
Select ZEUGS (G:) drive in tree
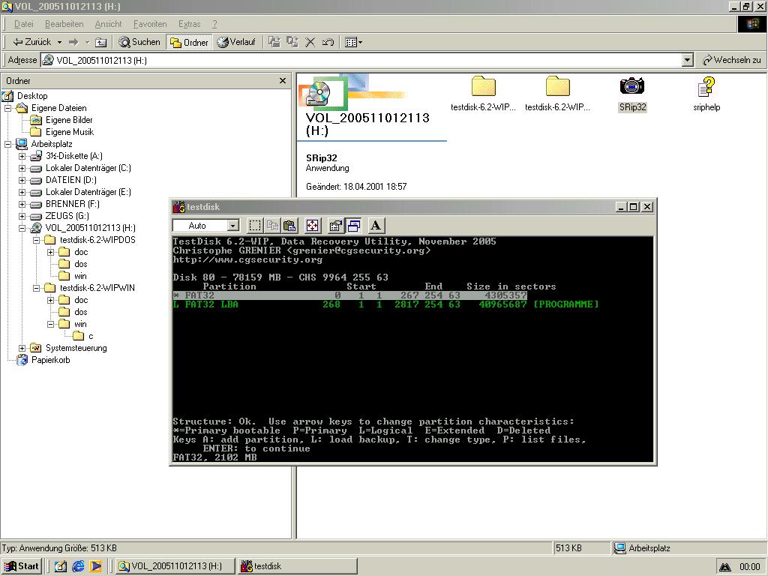(67, 216)
